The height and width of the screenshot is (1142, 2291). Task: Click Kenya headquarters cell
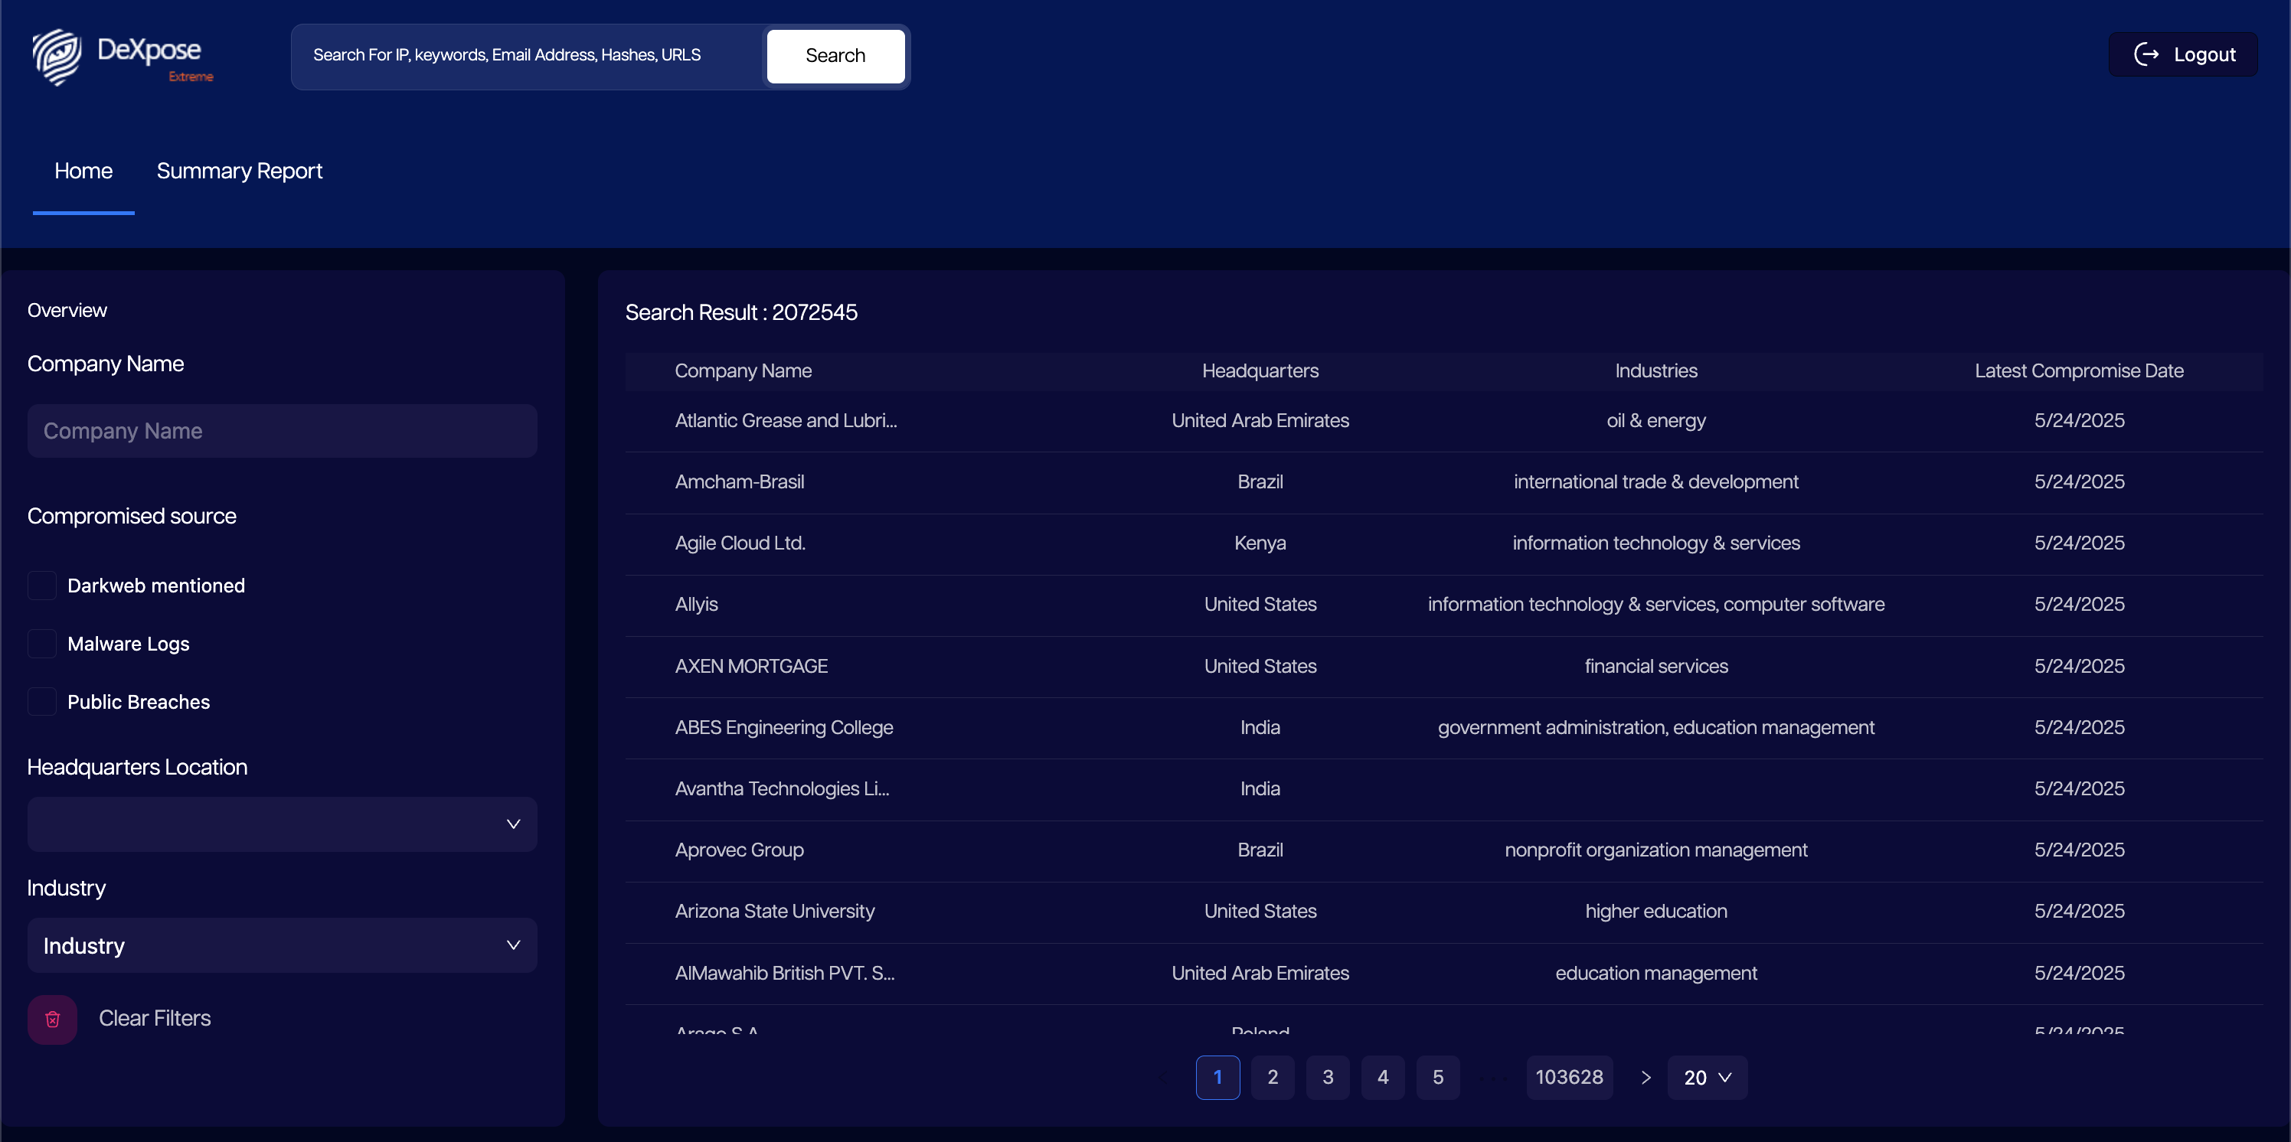pos(1260,543)
